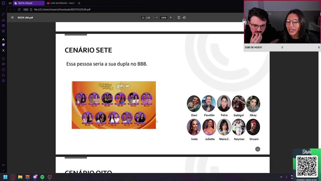This screenshot has width=321, height=181.
Task: Click Faustão's portrait in the PDF
Action: [x=209, y=104]
